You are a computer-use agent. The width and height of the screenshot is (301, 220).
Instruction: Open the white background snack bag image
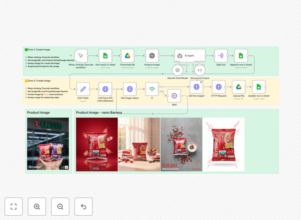224,144
